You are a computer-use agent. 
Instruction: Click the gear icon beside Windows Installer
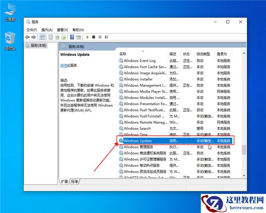click(x=121, y=79)
